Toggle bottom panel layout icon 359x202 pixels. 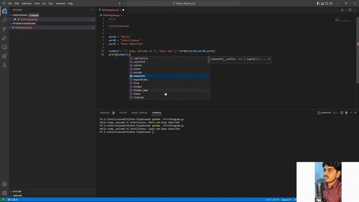pos(323,3)
